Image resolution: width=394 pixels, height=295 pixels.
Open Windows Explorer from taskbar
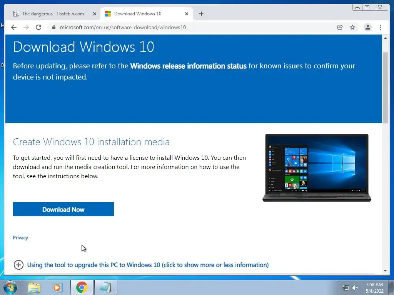34,288
